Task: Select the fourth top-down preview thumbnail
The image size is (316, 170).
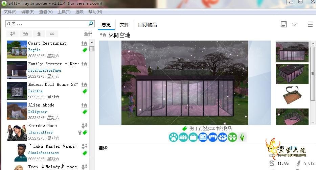Action: click(292, 117)
